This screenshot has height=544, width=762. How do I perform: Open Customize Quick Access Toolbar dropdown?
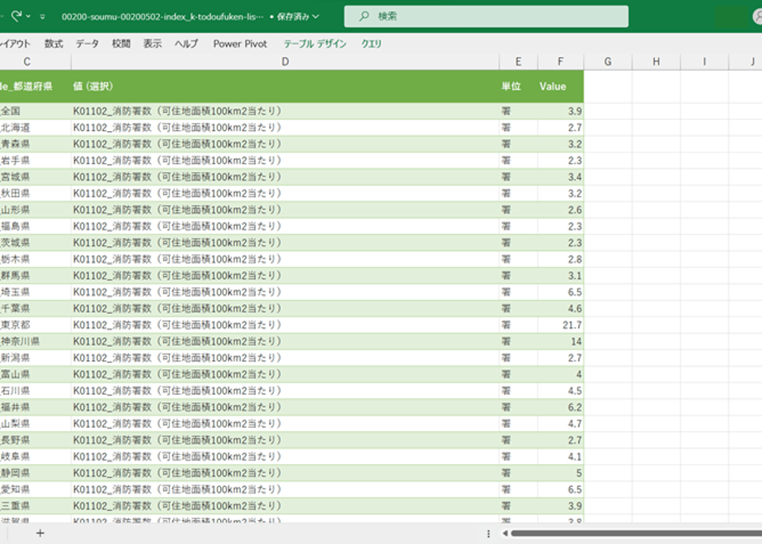point(43,16)
